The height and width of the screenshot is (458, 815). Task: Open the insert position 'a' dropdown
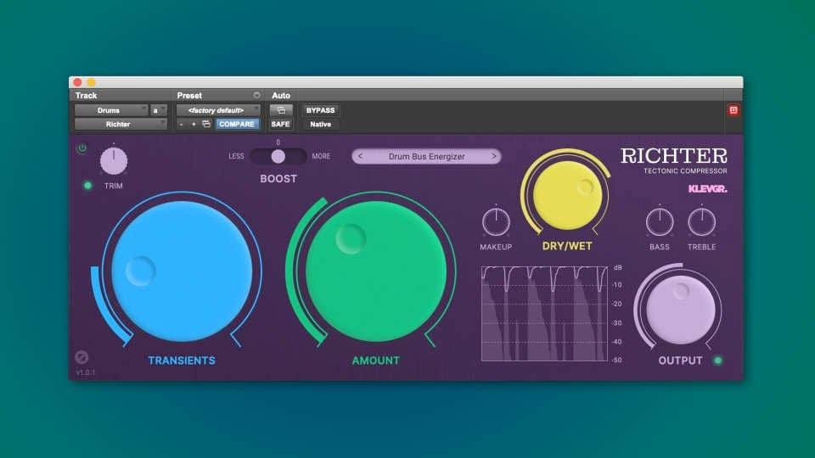(x=159, y=110)
